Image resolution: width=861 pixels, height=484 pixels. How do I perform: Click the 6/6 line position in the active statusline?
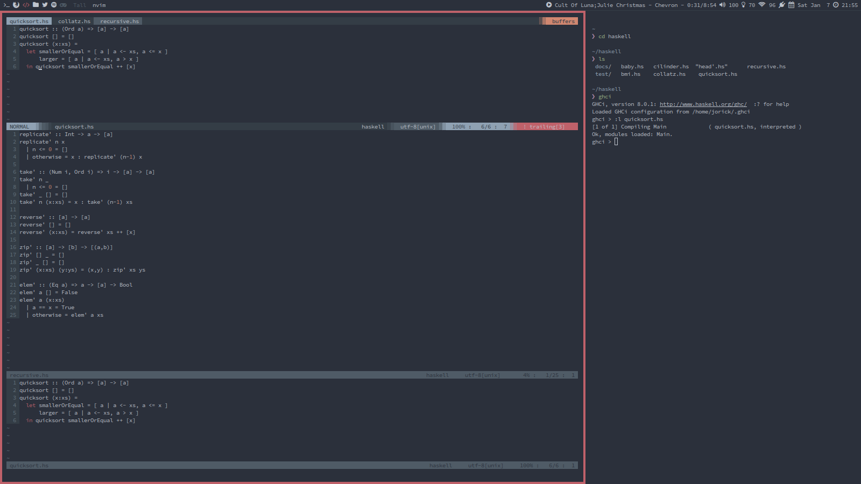pos(486,127)
